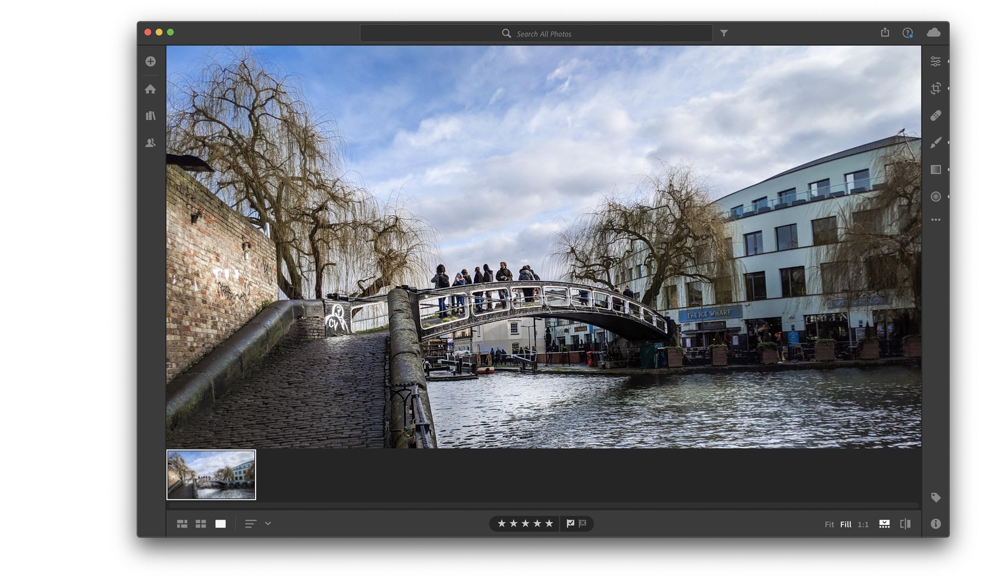Image resolution: width=981 pixels, height=579 pixels.
Task: Set rating to five stars
Action: tap(549, 523)
